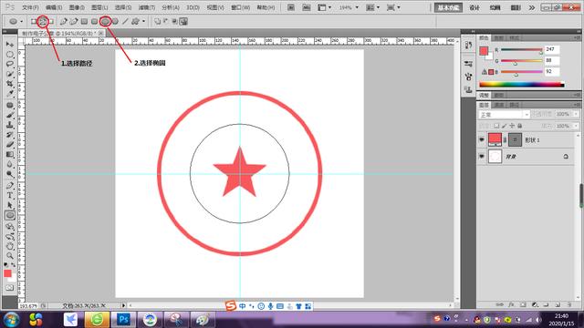Open the layer opacity slider arrow

click(576, 114)
